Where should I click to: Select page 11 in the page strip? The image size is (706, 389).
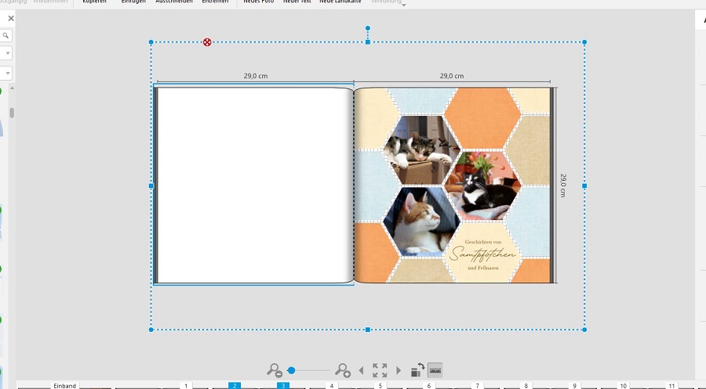671,385
